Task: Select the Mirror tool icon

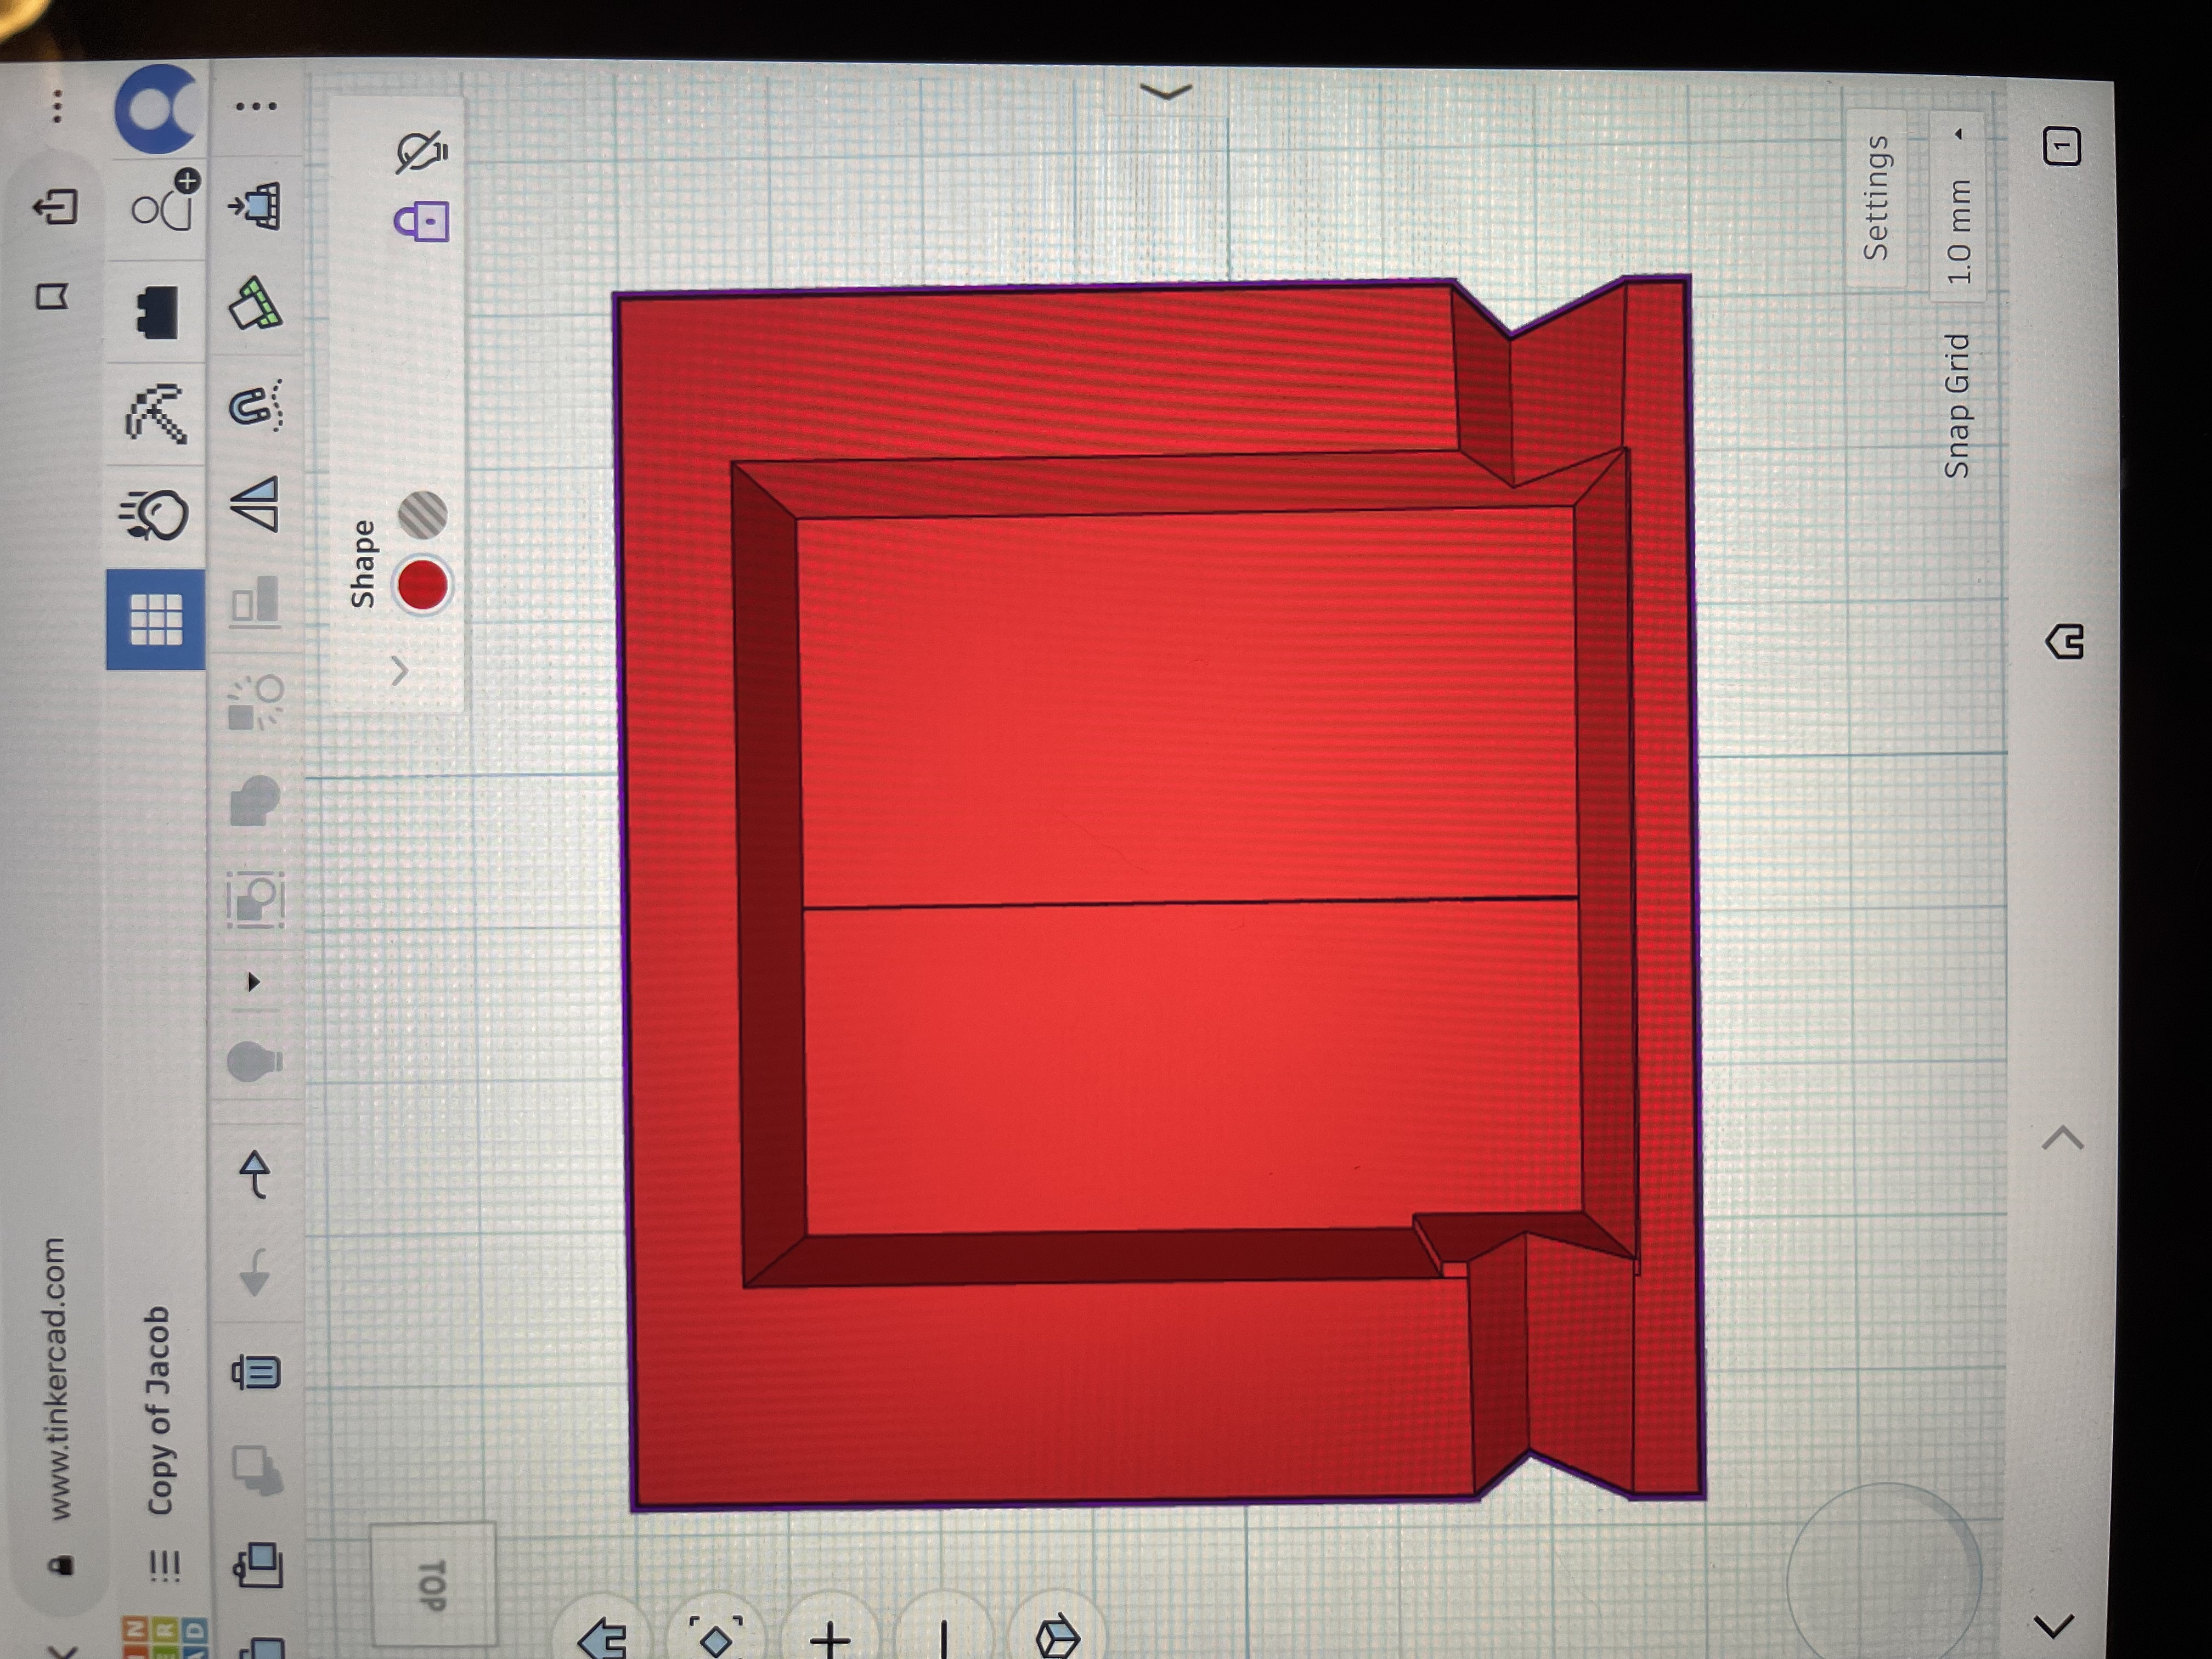Action: (x=256, y=503)
